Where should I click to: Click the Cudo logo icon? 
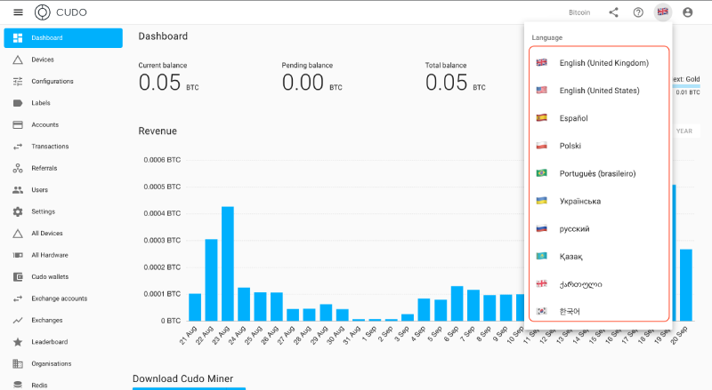42,12
